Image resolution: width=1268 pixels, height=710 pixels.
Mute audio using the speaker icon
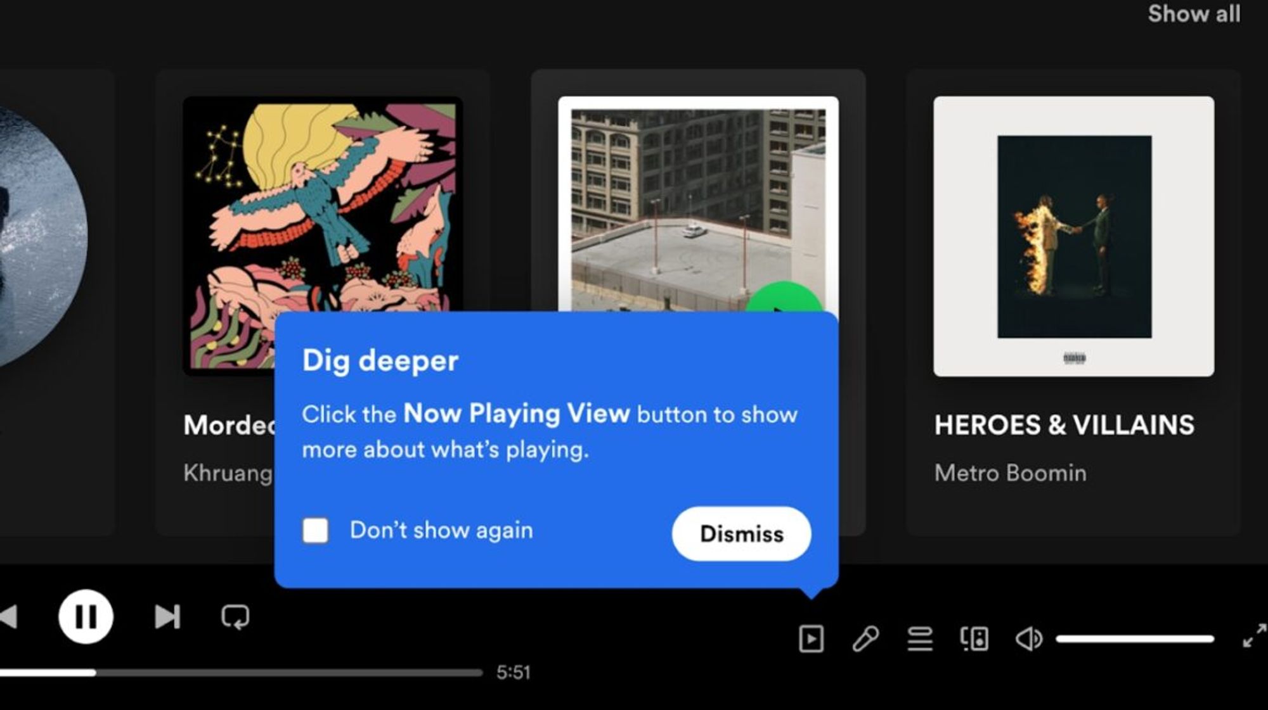pyautogui.click(x=1028, y=638)
